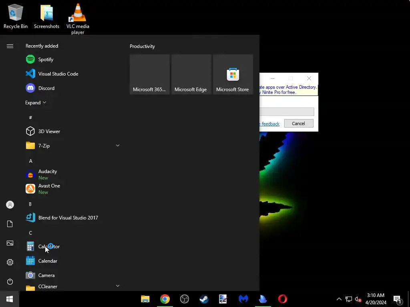The height and width of the screenshot is (307, 410).
Task: Open the 3D Viewer app
Action: [72, 131]
